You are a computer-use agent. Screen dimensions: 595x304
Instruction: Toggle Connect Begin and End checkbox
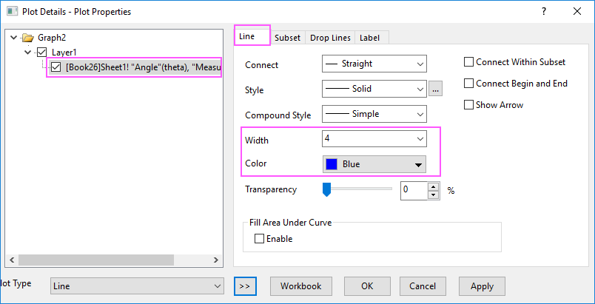click(468, 84)
